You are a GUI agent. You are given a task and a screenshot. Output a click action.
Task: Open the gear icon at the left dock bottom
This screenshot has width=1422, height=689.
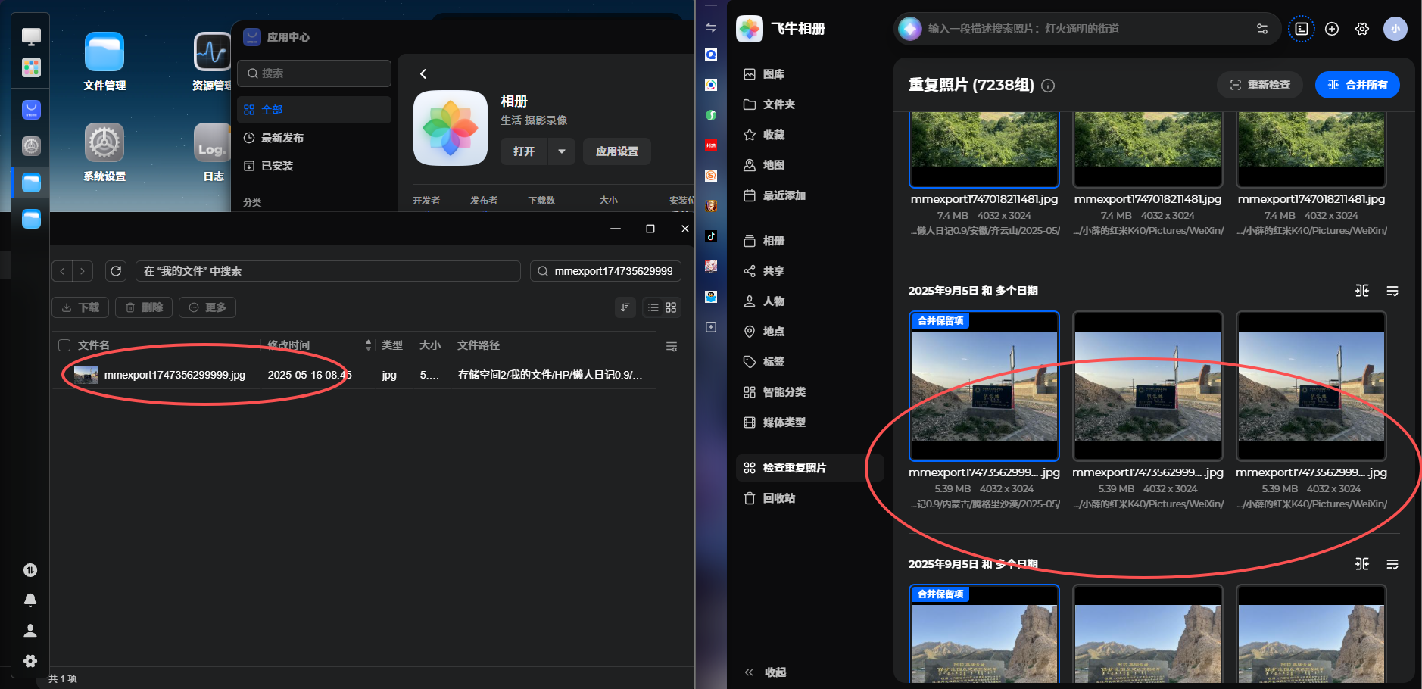coord(30,661)
